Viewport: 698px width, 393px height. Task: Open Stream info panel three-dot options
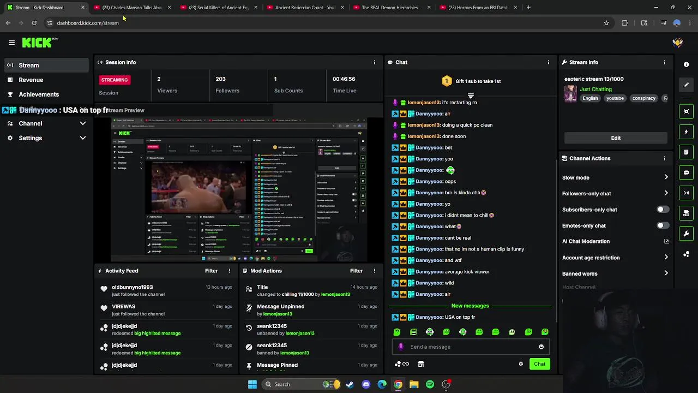pos(664,62)
